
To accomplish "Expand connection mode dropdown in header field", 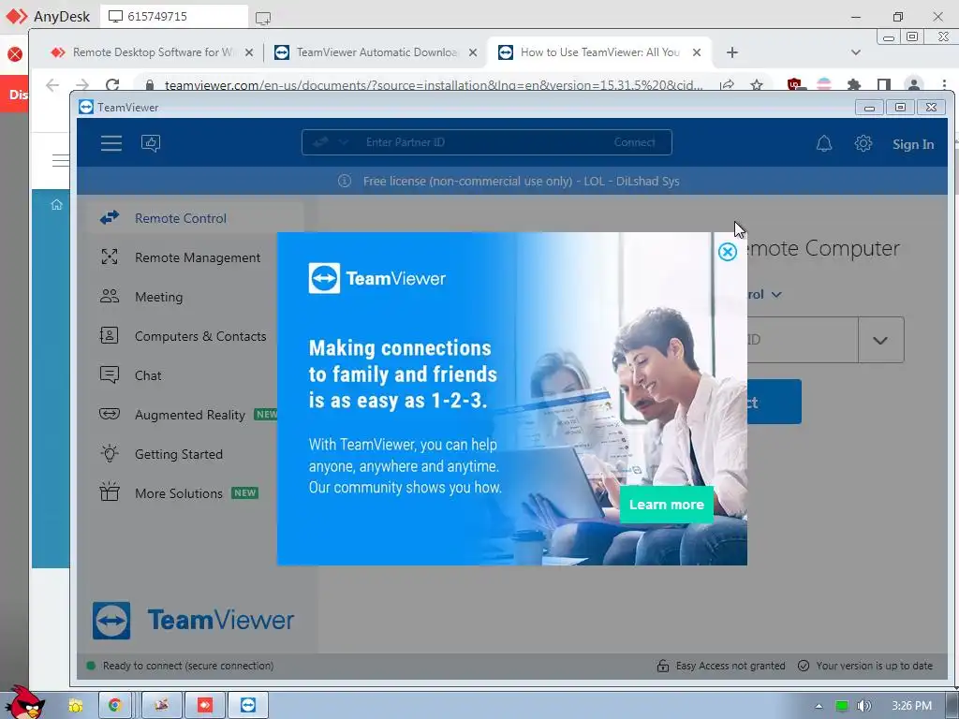I will pyautogui.click(x=343, y=142).
